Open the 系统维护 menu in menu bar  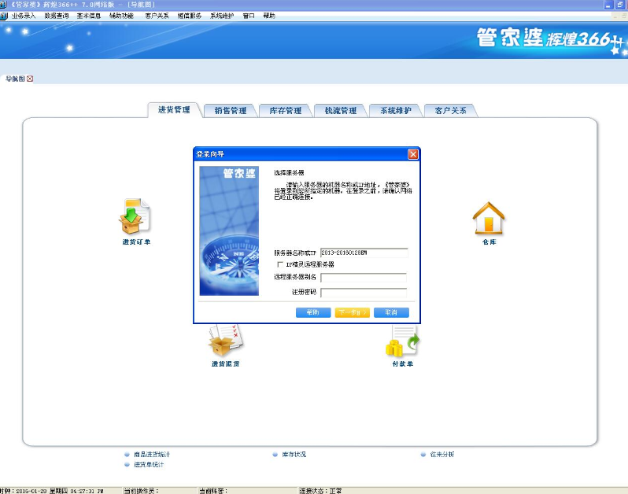click(x=222, y=16)
